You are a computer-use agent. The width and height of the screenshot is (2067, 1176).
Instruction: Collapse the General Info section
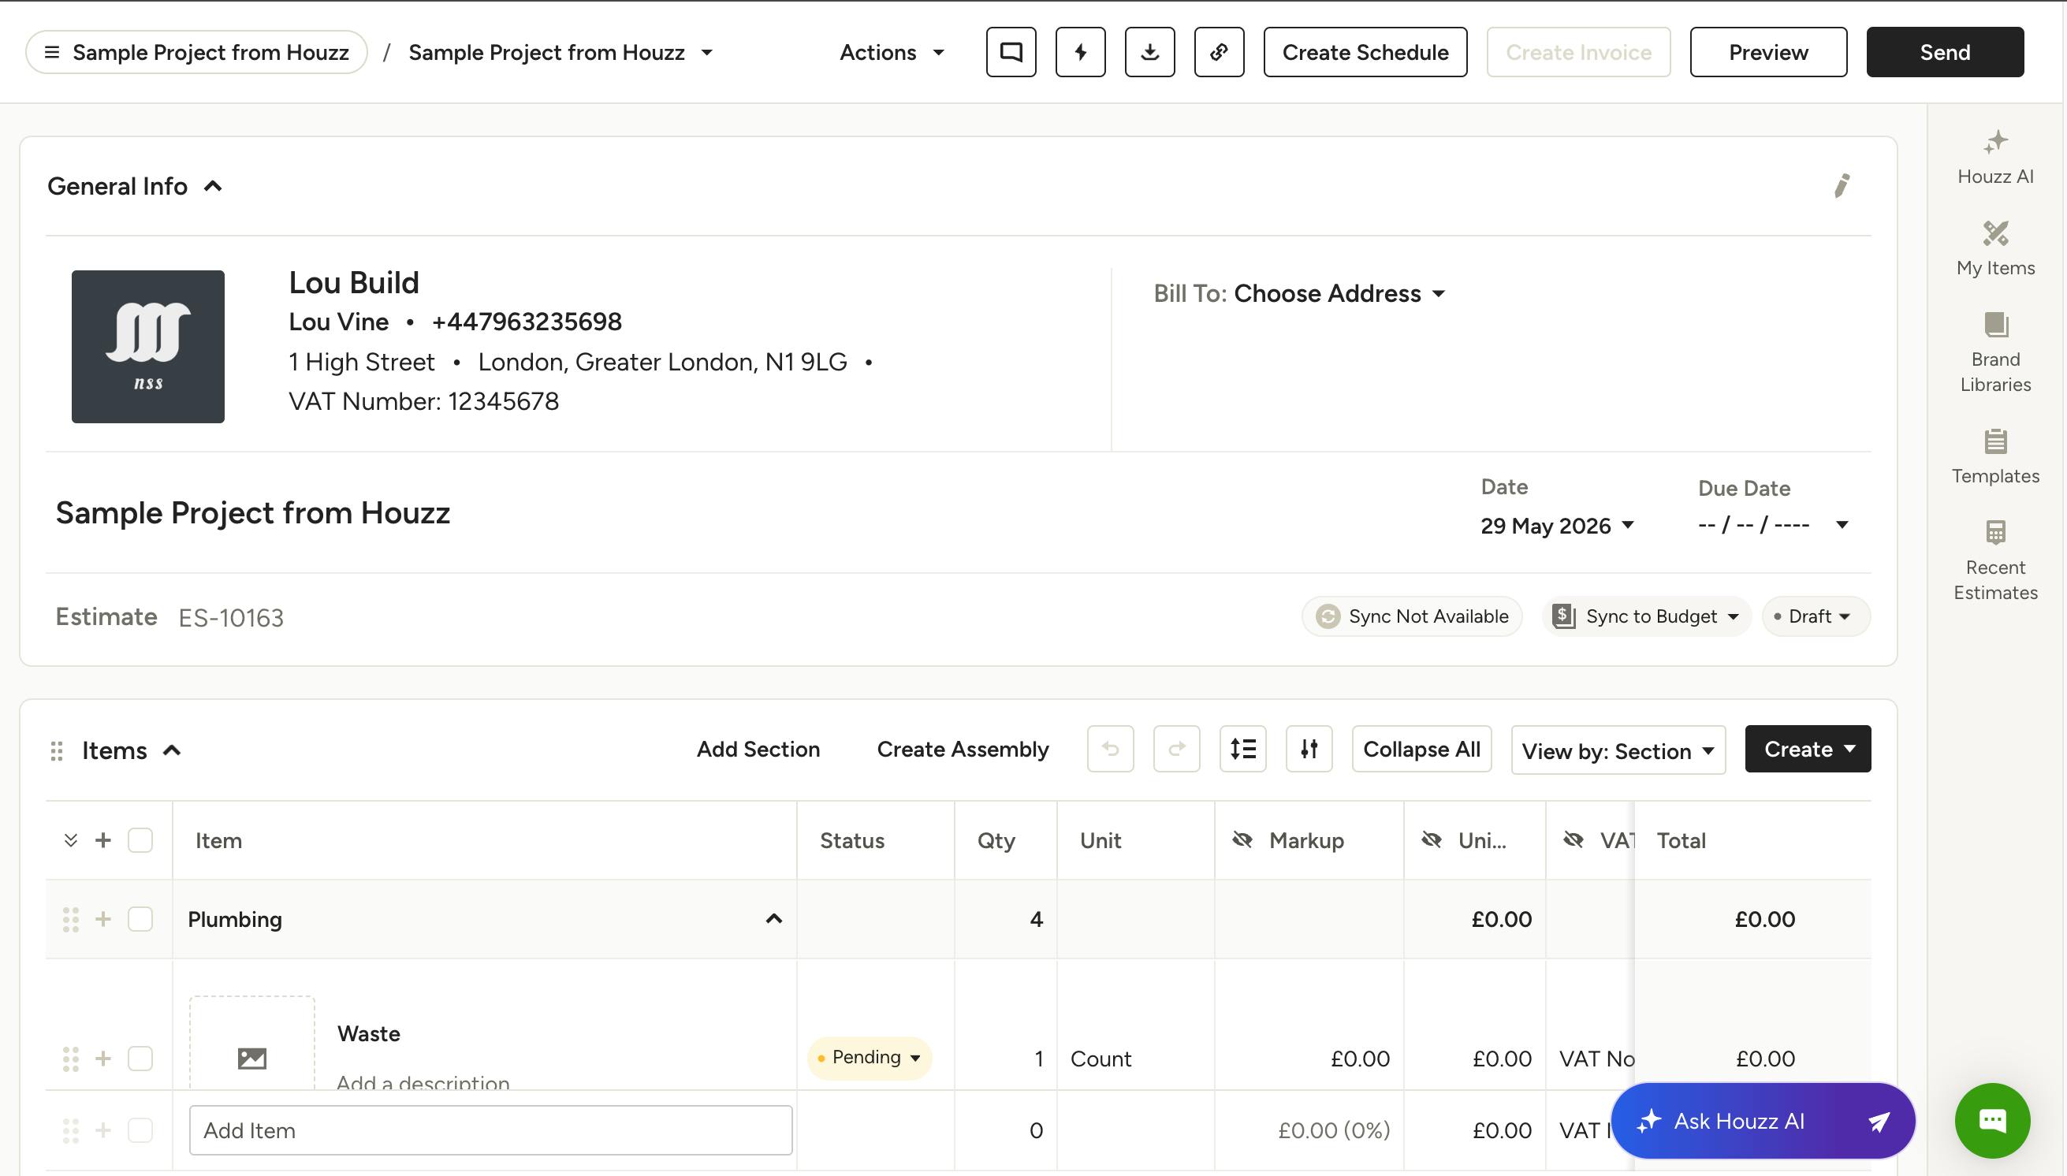click(213, 187)
